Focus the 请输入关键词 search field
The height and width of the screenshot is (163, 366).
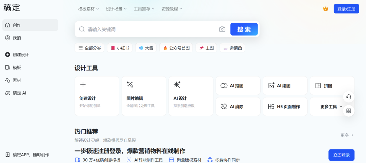click(x=152, y=29)
